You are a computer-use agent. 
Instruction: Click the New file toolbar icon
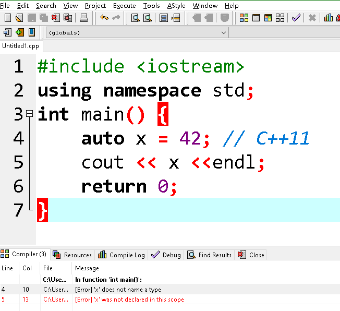(7, 18)
